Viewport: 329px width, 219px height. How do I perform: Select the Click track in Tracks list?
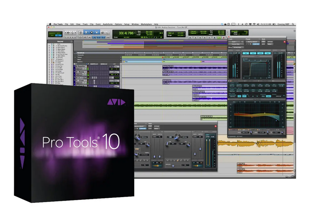(x=59, y=44)
